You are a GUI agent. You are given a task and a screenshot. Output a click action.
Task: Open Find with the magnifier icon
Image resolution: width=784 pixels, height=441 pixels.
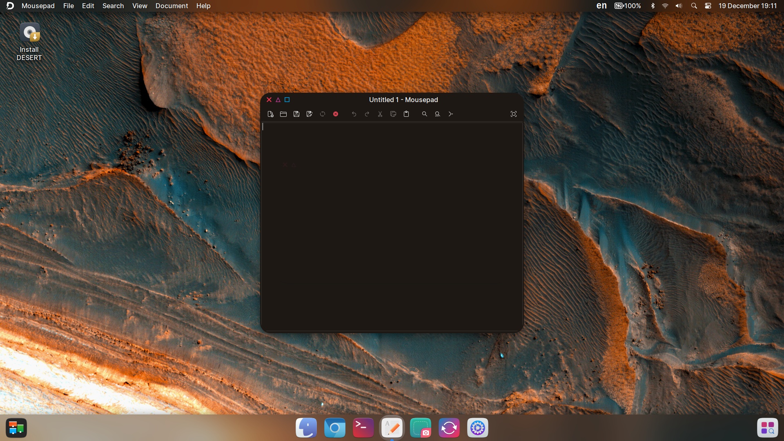425,114
